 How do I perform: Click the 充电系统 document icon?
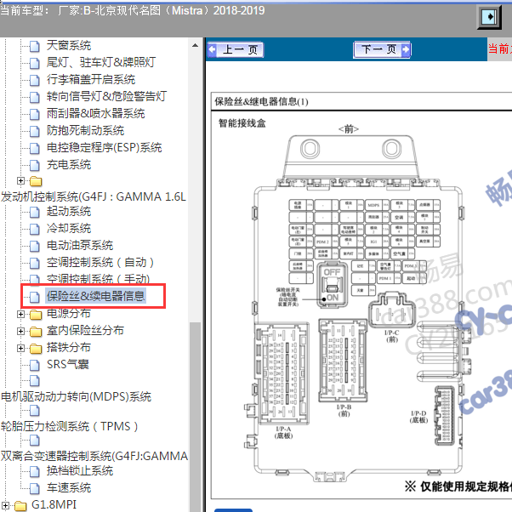(35, 165)
